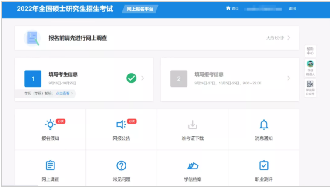Click the blue step 1 number box
The height and width of the screenshot is (189, 330).
(x=33, y=79)
